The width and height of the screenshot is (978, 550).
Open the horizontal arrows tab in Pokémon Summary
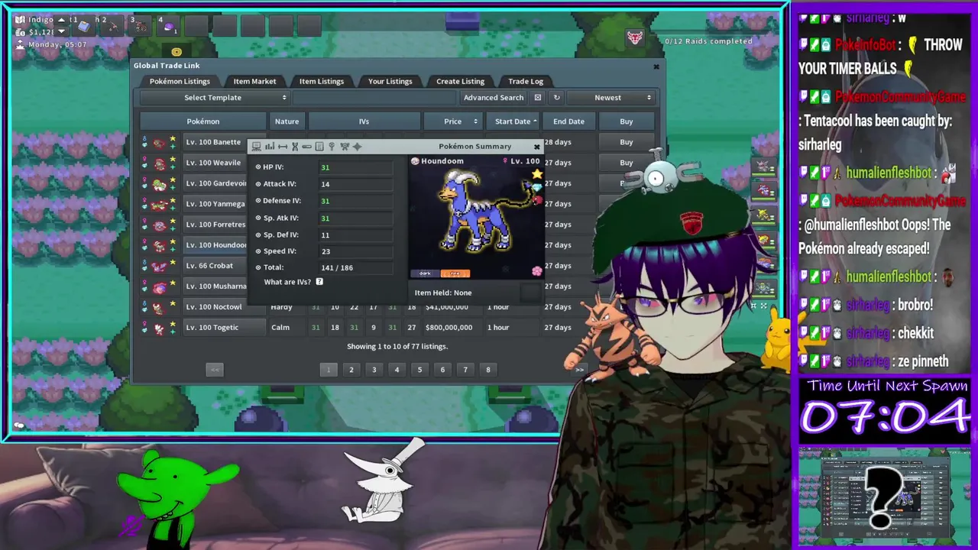[282, 147]
